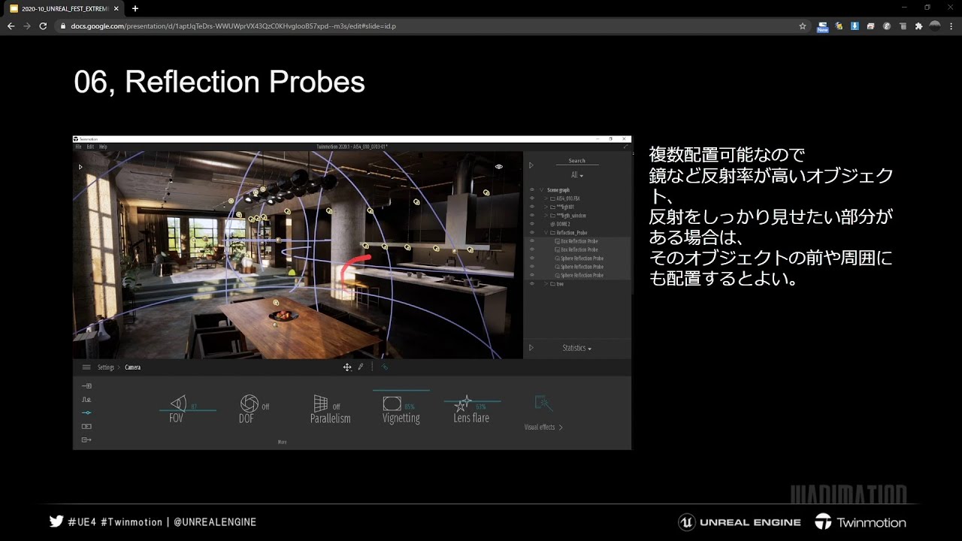Click the Lens flare slider bar
This screenshot has width=962, height=541.
coord(472,401)
